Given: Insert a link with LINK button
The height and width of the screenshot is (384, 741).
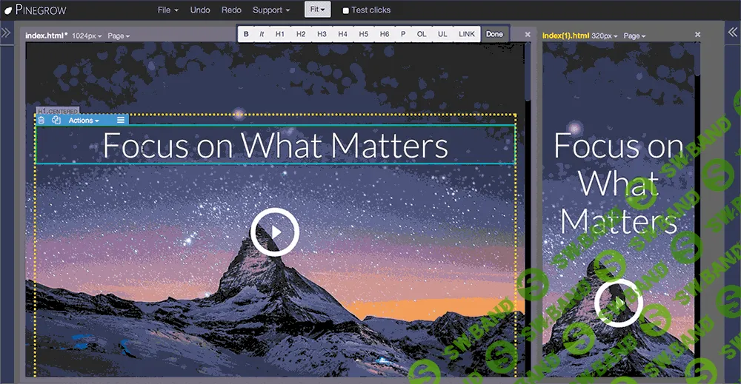Looking at the screenshot, I should point(467,34).
